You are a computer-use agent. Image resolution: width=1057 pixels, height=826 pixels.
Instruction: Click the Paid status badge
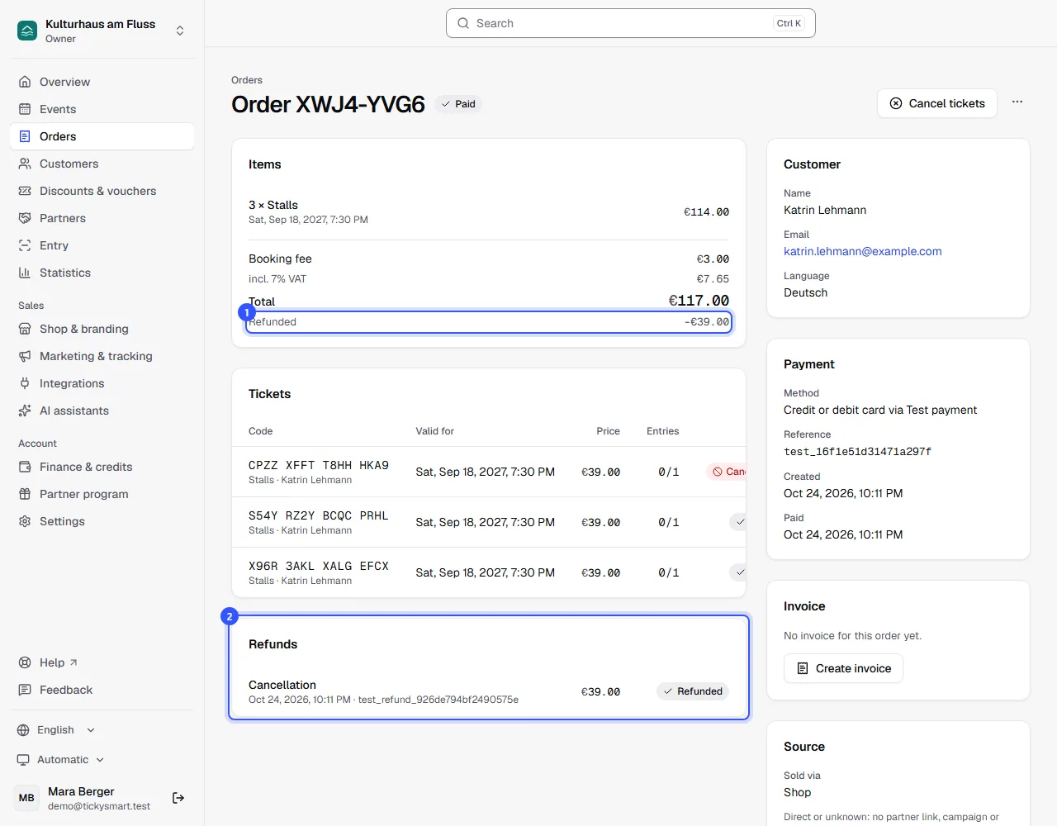458,104
